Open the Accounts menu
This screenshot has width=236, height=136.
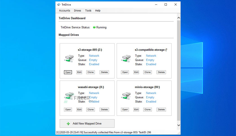65,11
